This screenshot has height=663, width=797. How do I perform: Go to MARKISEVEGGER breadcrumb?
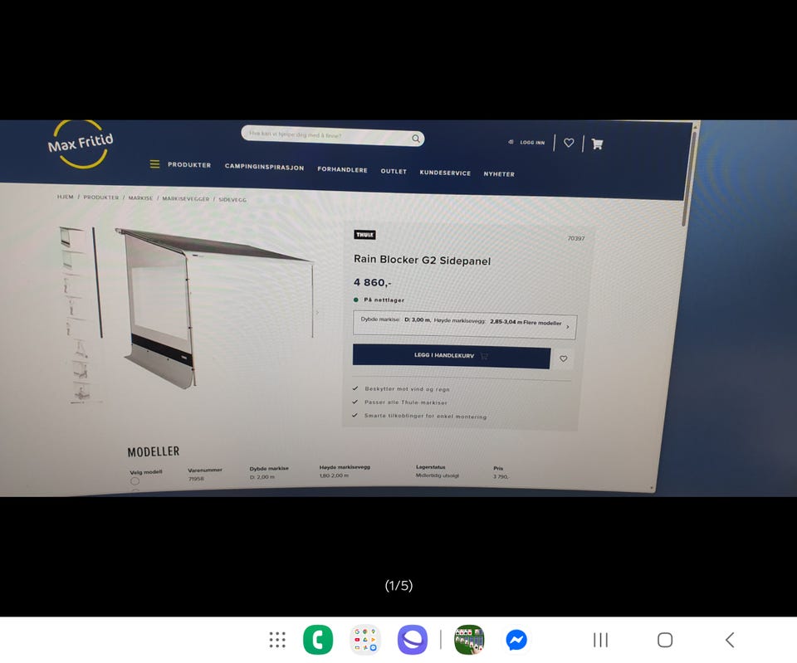185,198
